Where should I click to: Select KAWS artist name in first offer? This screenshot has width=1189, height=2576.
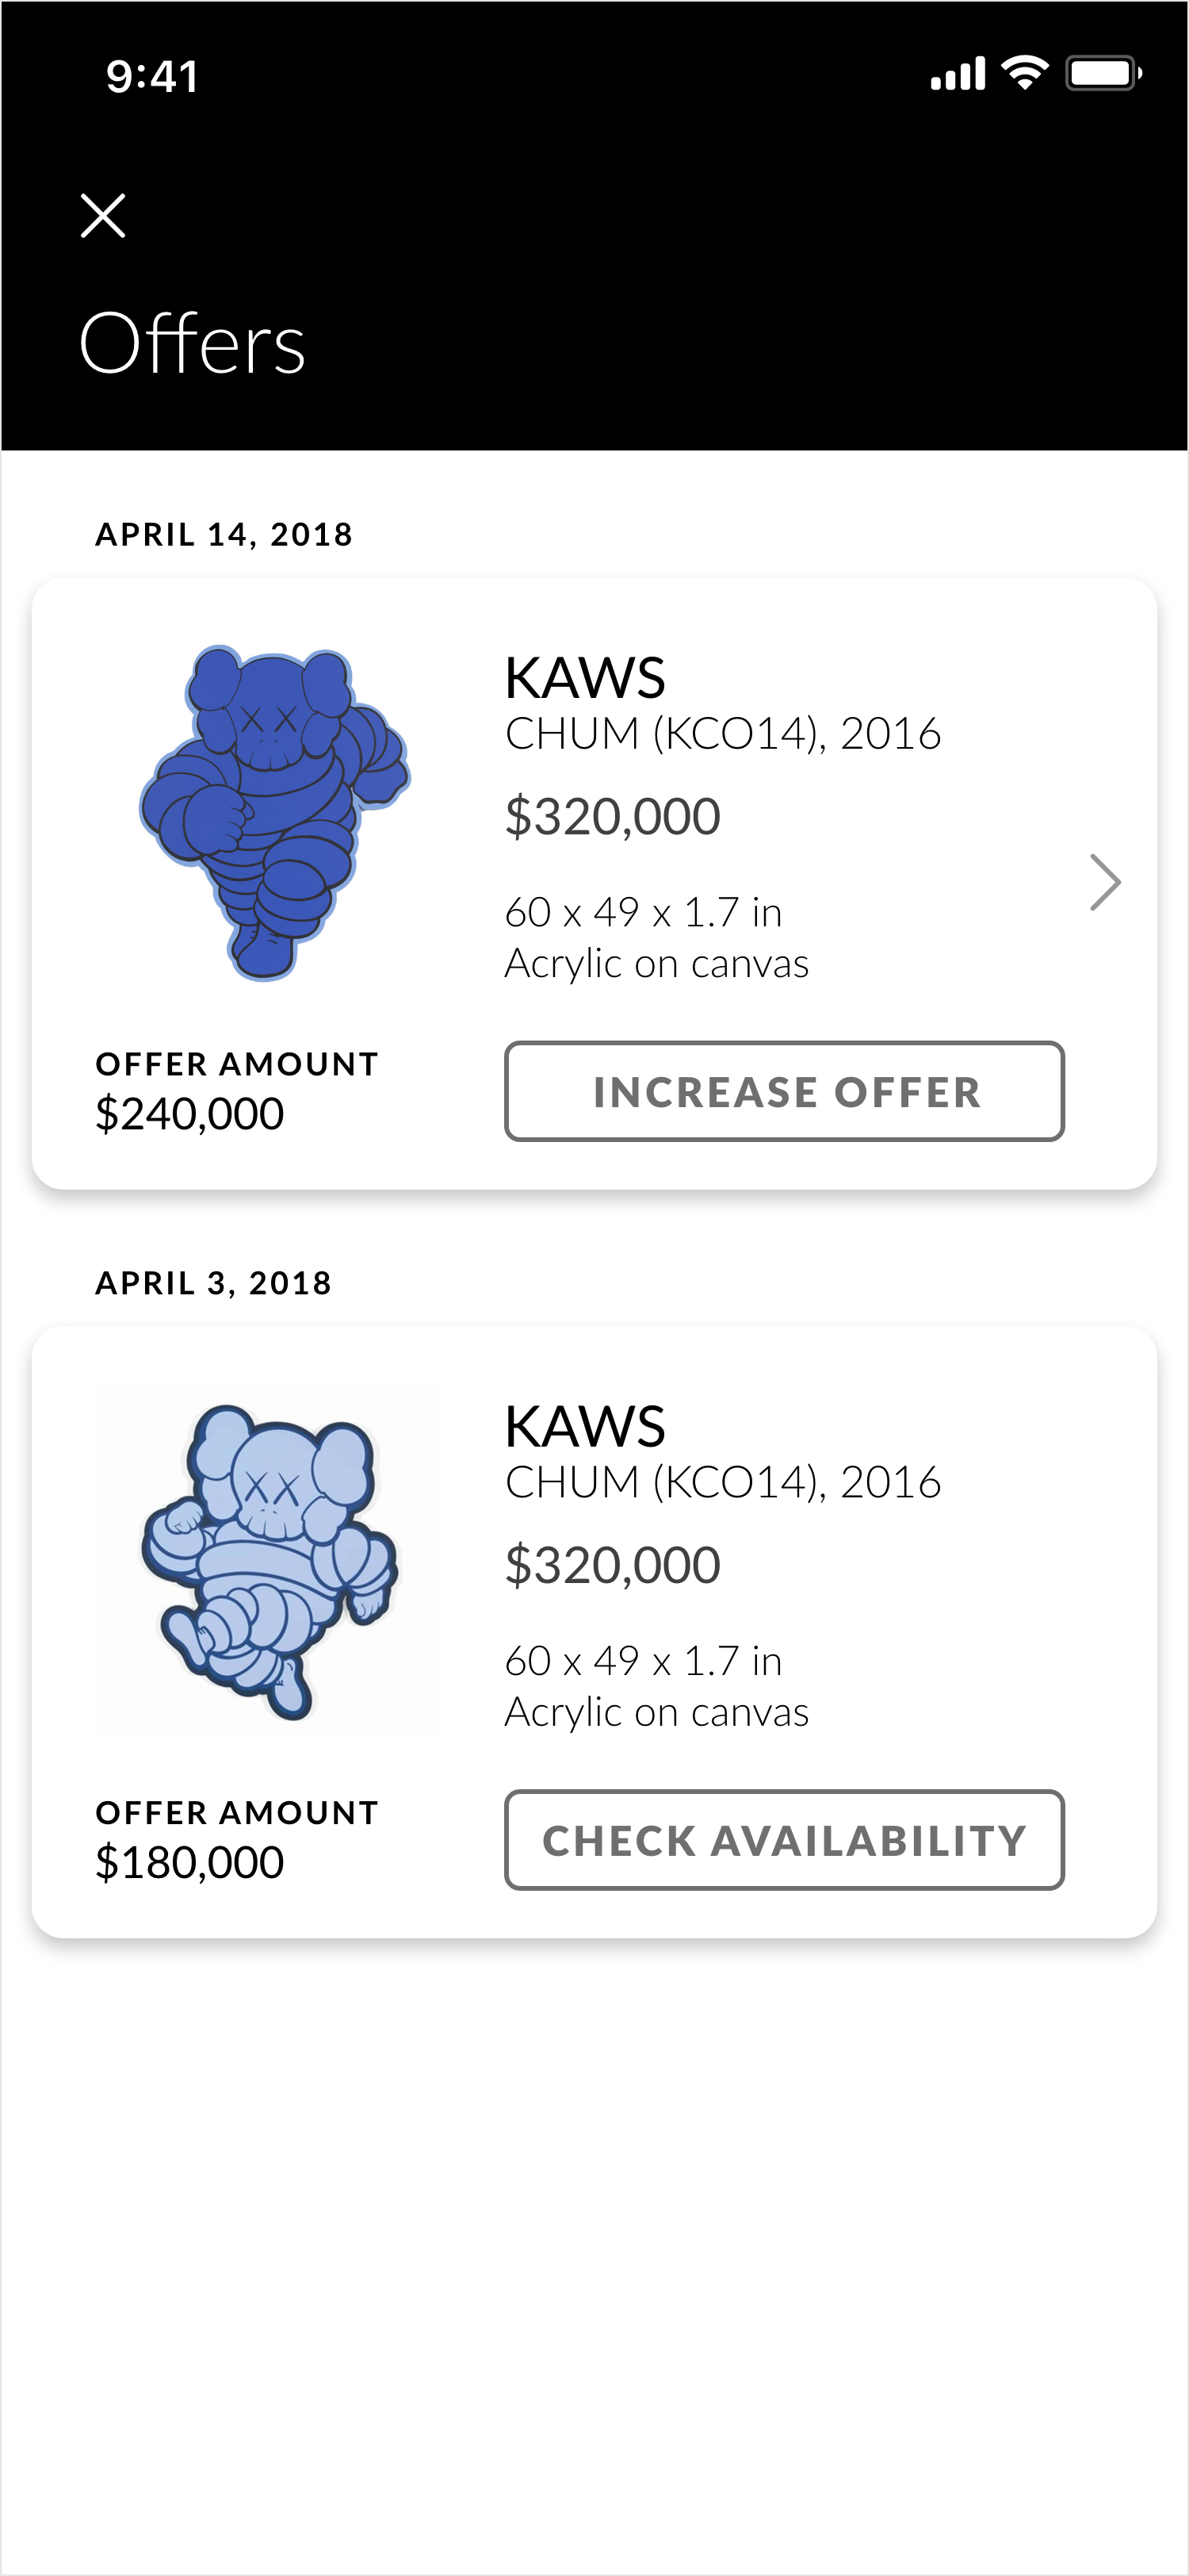point(584,678)
